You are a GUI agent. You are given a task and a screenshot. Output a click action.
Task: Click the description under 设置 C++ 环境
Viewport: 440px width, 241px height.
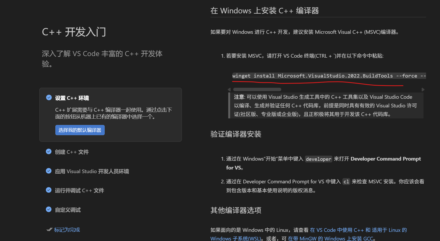tap(114, 113)
